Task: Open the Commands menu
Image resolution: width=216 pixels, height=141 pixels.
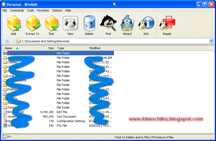Action: click(x=17, y=10)
